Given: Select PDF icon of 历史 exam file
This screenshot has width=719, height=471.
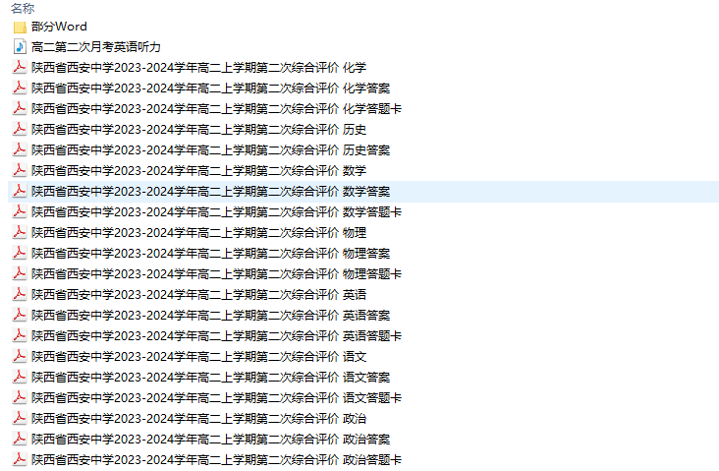Looking at the screenshot, I should point(20,130).
